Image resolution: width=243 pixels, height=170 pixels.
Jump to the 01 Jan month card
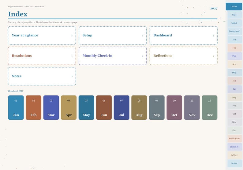(16, 108)
